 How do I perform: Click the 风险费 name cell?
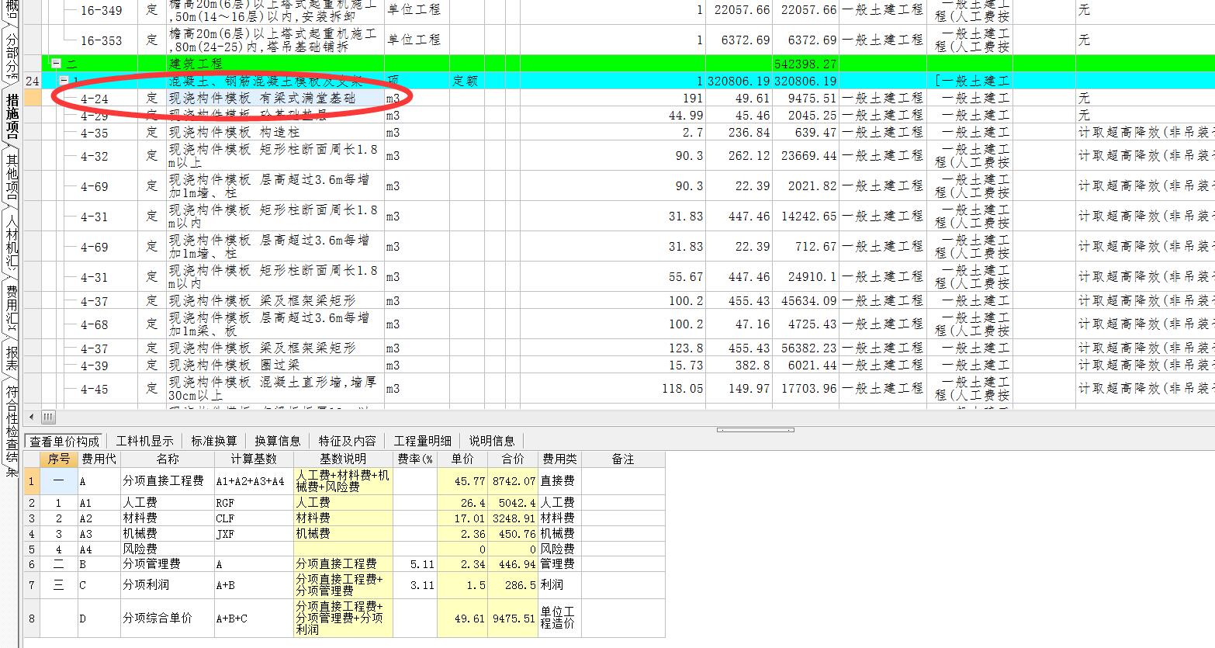pos(167,549)
